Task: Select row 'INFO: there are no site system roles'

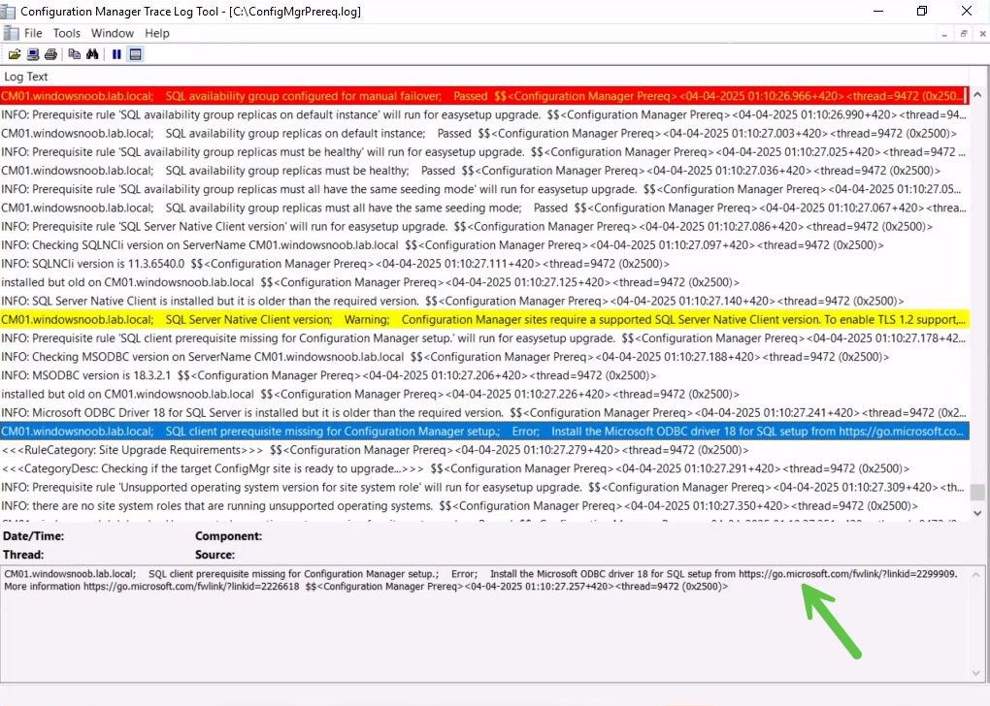Action: [484, 506]
